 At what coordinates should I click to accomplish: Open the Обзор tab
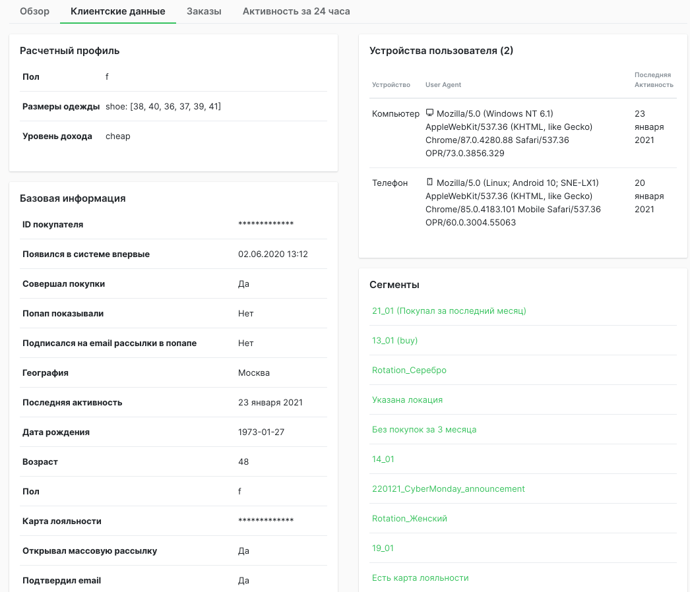pos(34,11)
